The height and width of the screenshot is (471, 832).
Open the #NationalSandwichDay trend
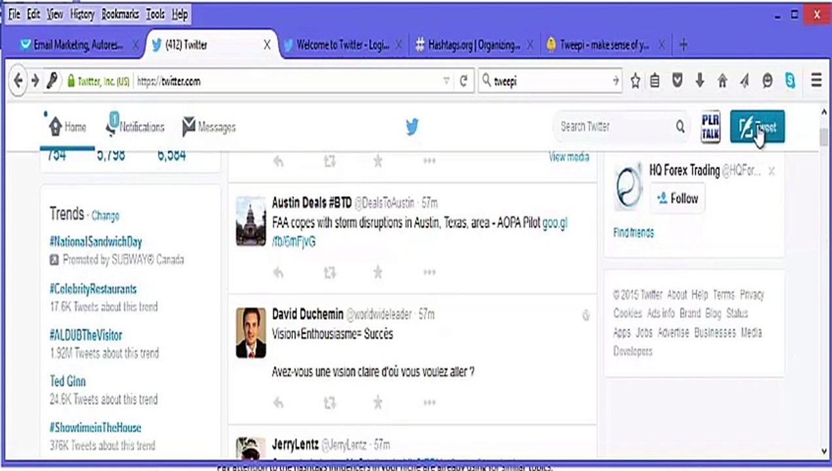(95, 242)
